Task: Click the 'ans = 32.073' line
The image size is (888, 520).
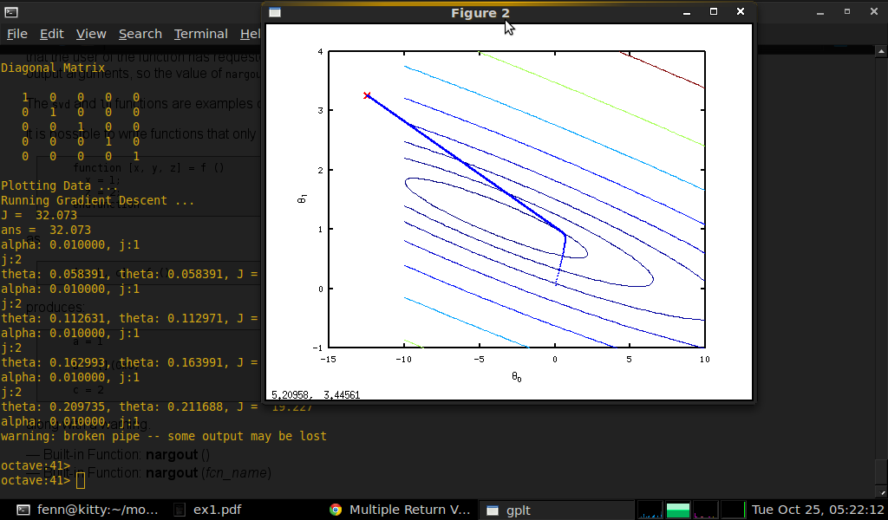Action: (x=46, y=230)
